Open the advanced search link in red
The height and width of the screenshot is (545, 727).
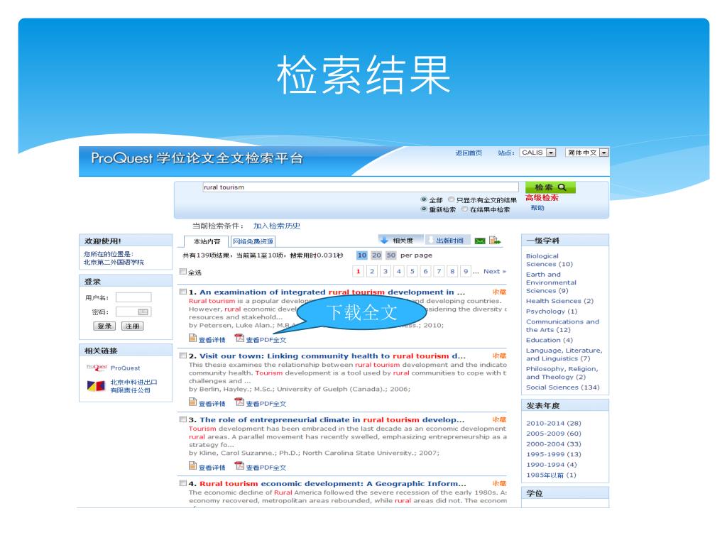(542, 198)
